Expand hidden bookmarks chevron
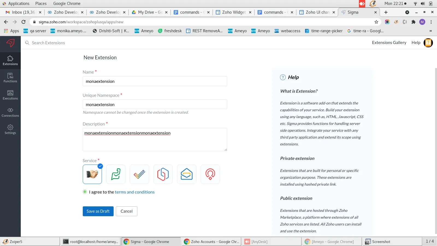Image resolution: width=437 pixels, height=246 pixels. (431, 31)
